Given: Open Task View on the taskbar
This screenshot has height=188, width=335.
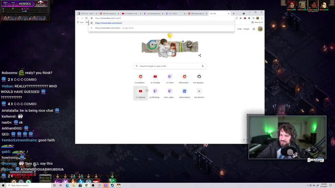Looking at the screenshot, I should pyautogui.click(x=61, y=185).
